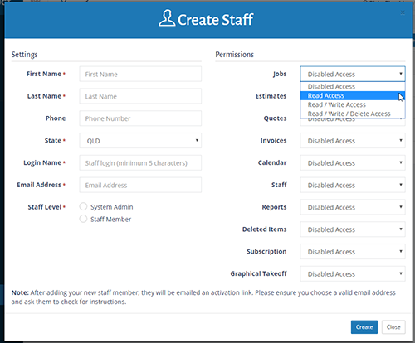Open the Subscription permission dropdown

[353, 252]
